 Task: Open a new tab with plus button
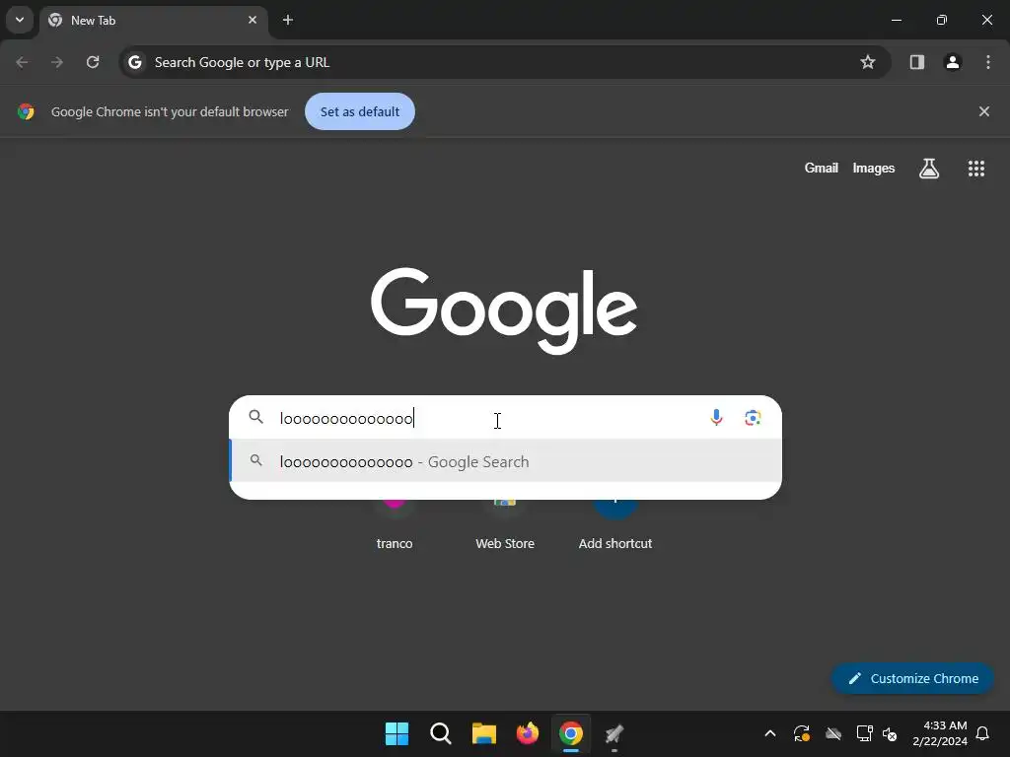tap(288, 20)
